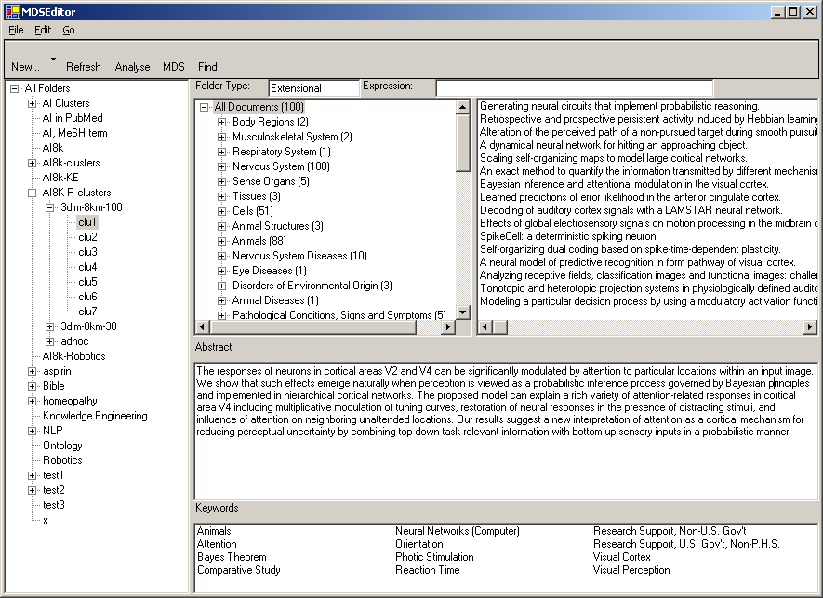Expand the adhoc folder node
This screenshot has height=598, width=823.
click(50, 342)
